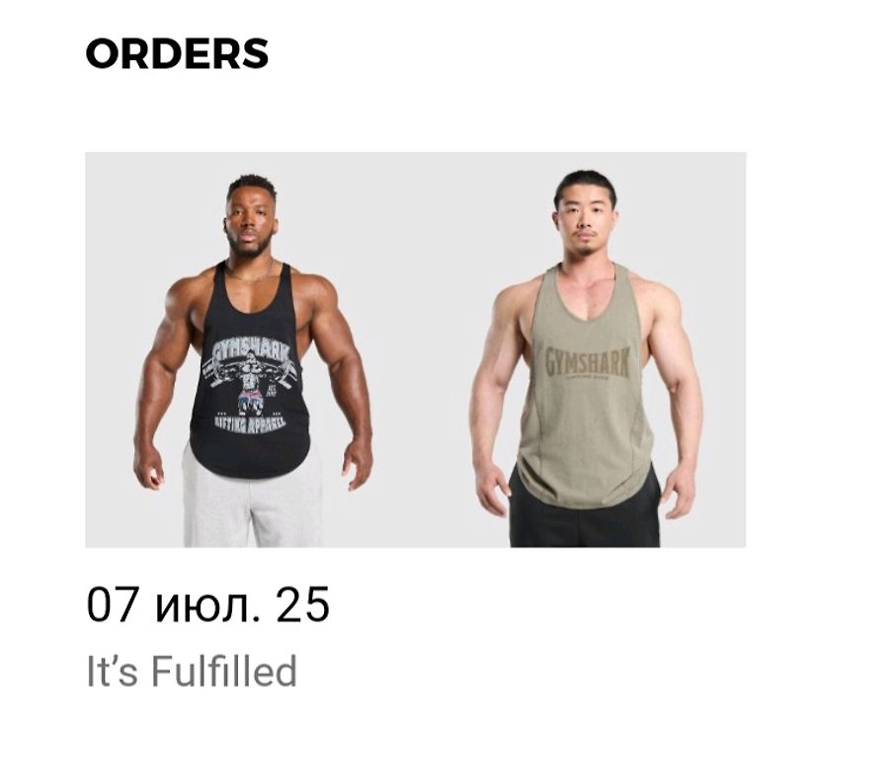Tap the curved hem of the black tank

pos(252,464)
